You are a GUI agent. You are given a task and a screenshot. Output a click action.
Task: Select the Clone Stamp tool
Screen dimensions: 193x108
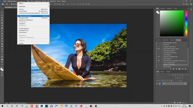(x=2, y=33)
